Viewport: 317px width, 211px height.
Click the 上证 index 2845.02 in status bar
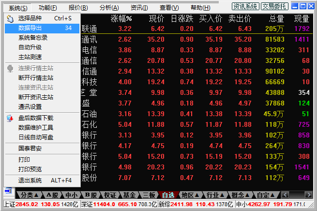point(27,204)
